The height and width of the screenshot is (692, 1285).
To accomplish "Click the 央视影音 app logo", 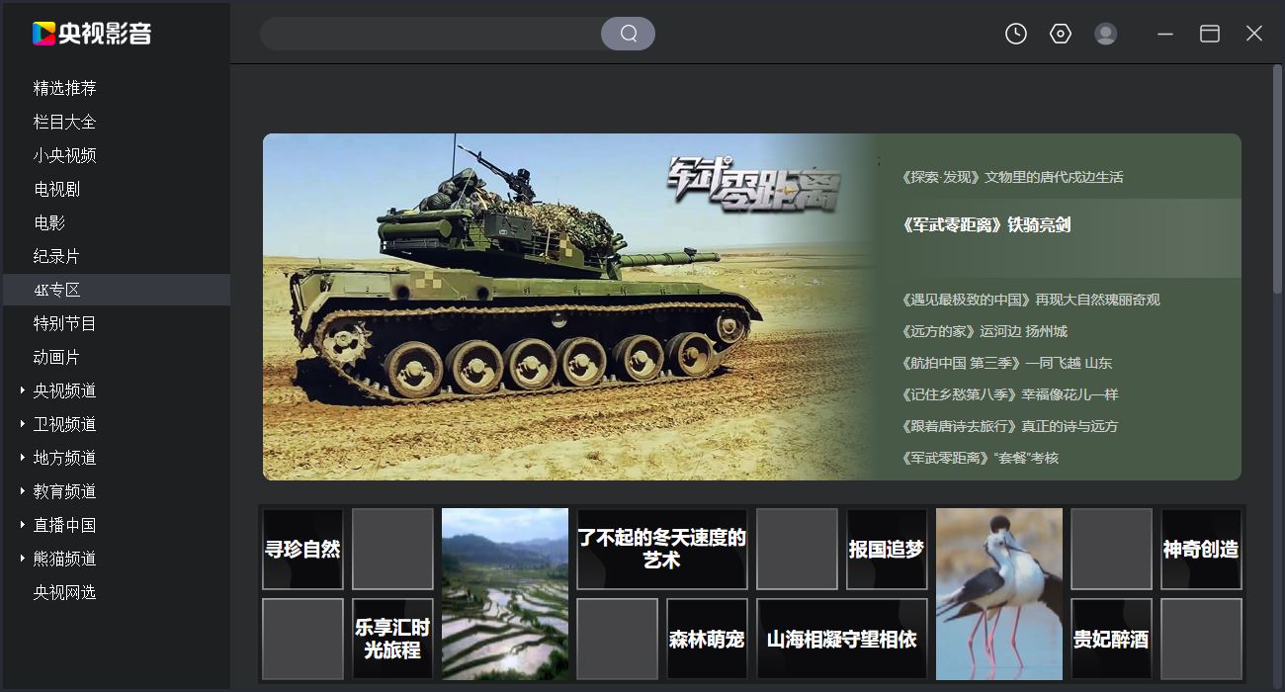I will pos(89,33).
